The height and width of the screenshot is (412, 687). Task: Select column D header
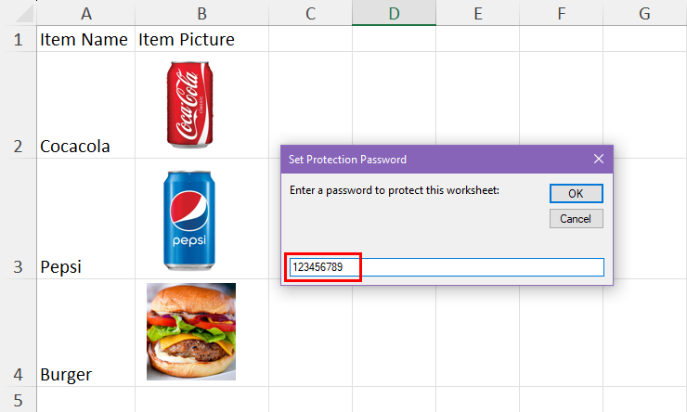[394, 13]
